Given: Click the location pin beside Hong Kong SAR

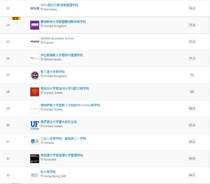Looking at the screenshot, I should click(x=42, y=176).
